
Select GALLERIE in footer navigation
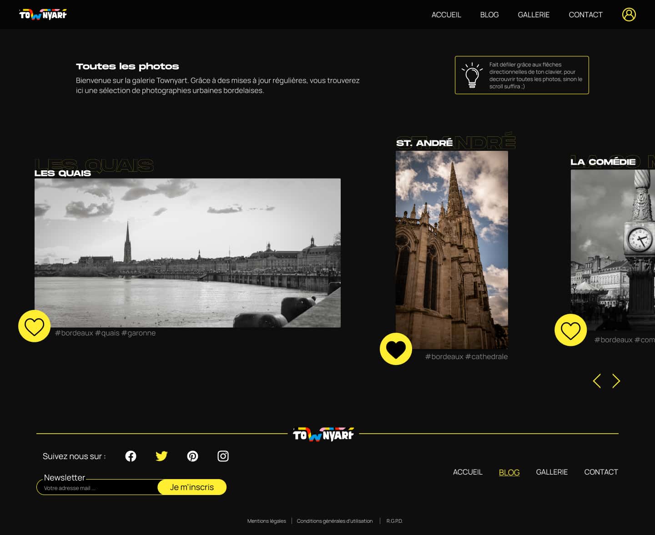(x=552, y=472)
